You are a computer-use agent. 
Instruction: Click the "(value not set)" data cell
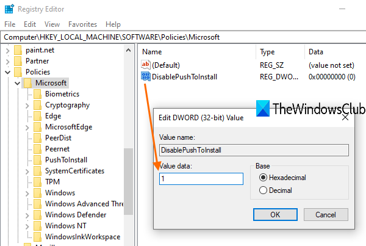(331, 65)
